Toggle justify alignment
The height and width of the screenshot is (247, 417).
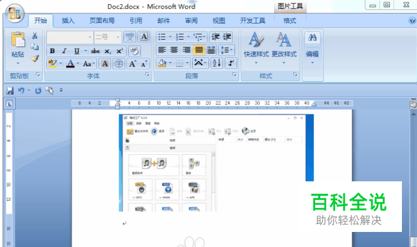199,50
